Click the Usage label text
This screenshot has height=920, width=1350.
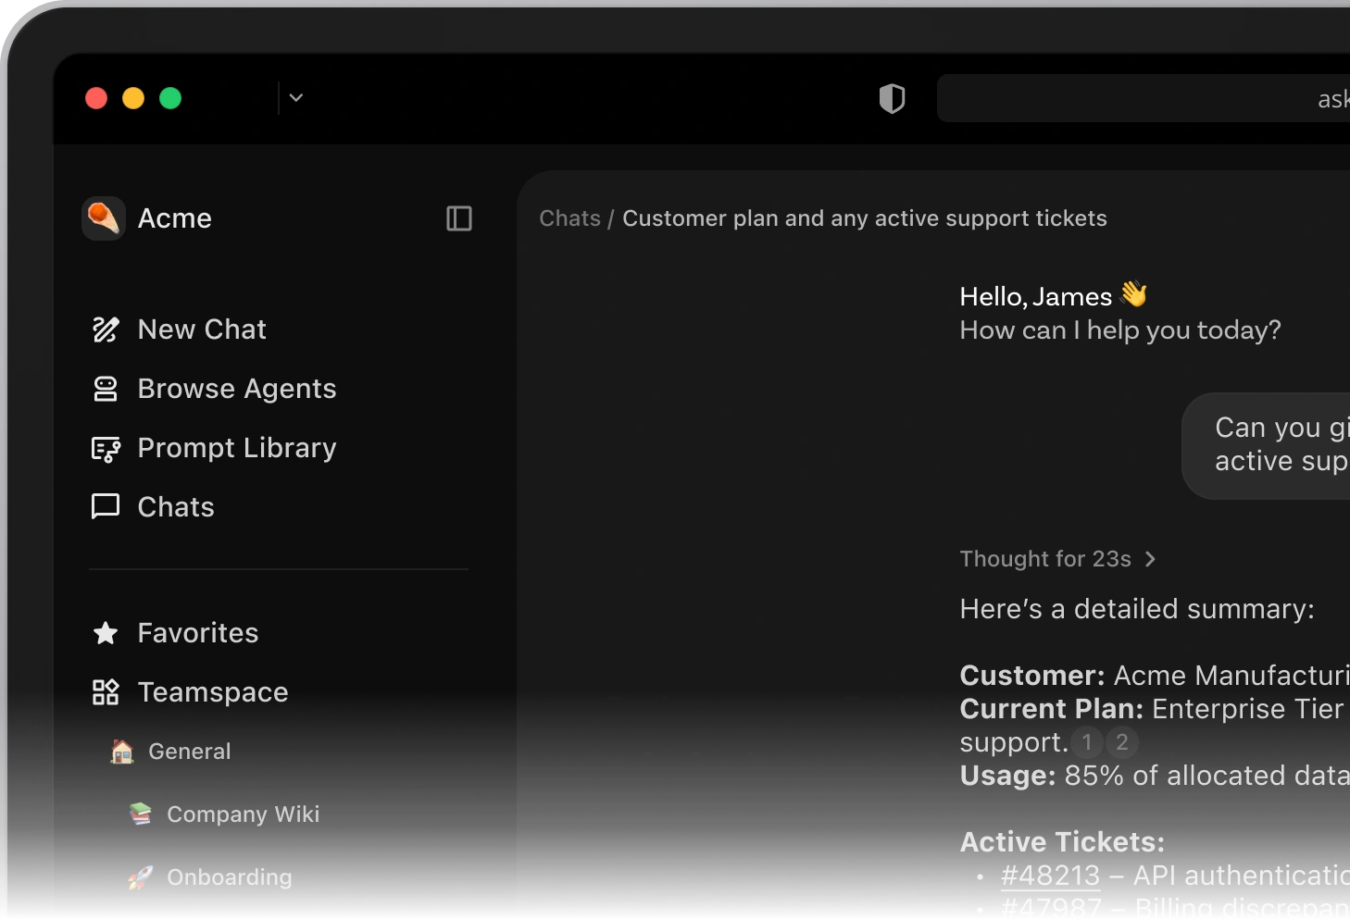tap(1008, 776)
